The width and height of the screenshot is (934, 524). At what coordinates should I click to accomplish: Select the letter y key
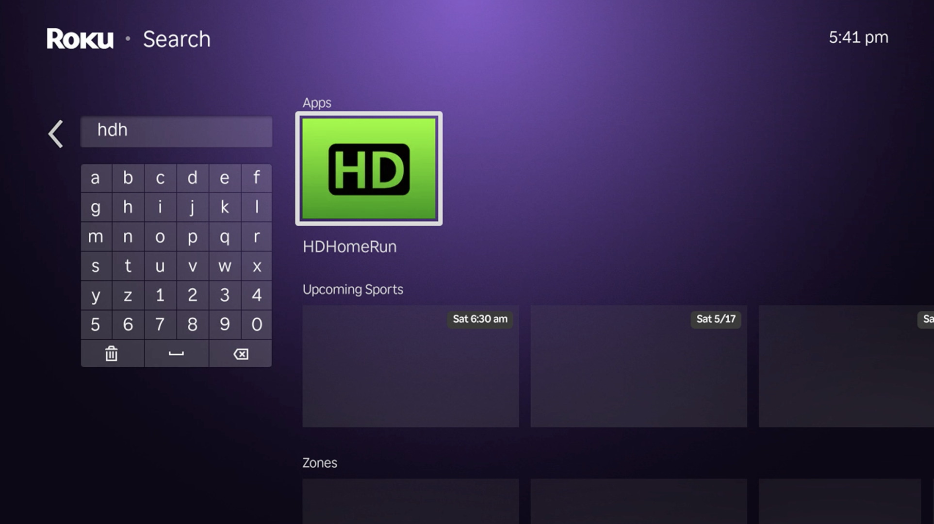click(96, 295)
